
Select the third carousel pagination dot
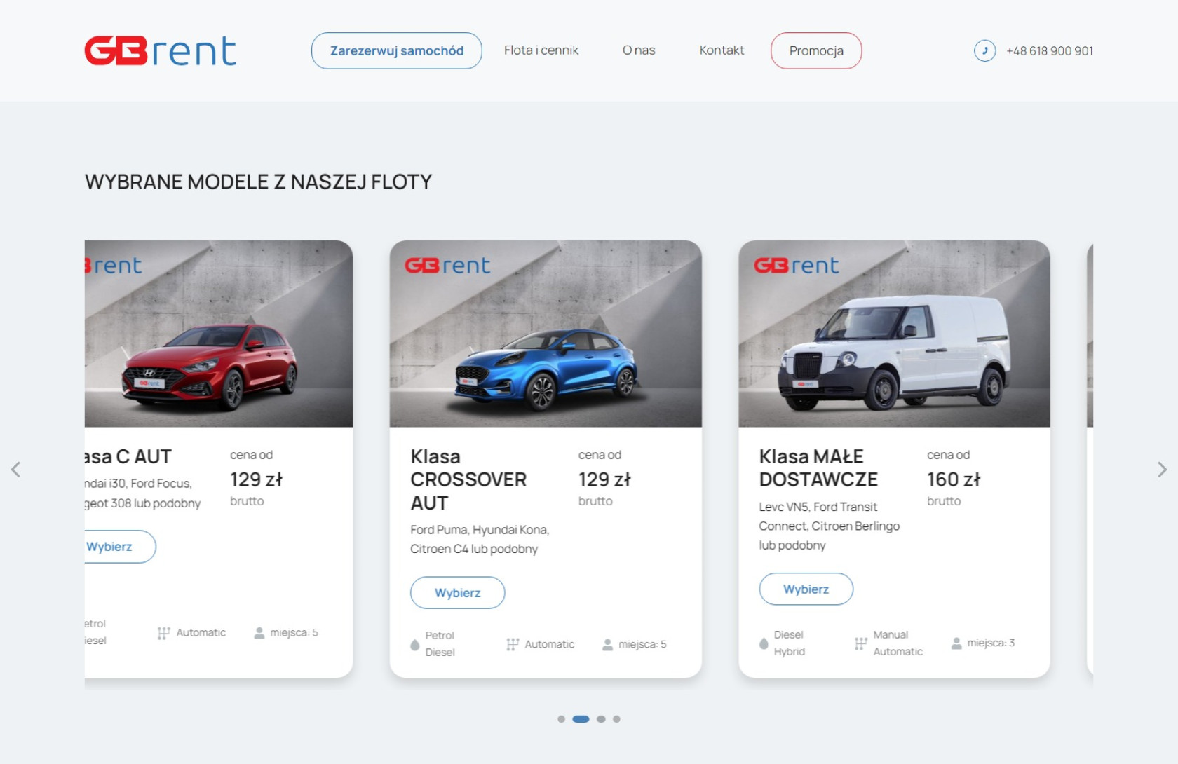pos(601,719)
